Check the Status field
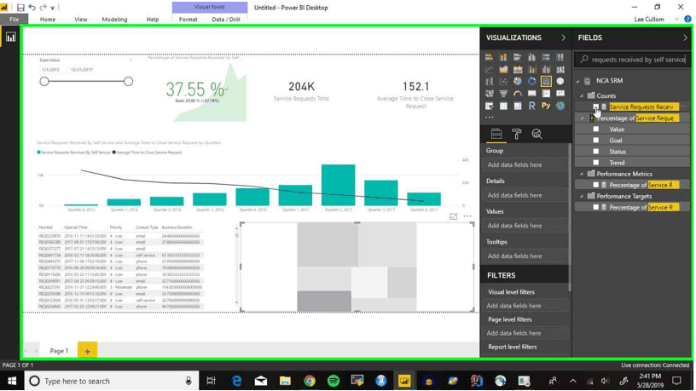This screenshot has height=391, width=696. tap(595, 151)
